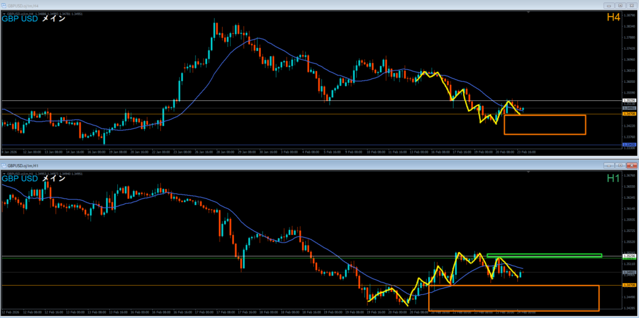Viewport: 639px width, 318px height.
Task: Close the H1 GBPUSD chart window
Action: tap(632, 166)
